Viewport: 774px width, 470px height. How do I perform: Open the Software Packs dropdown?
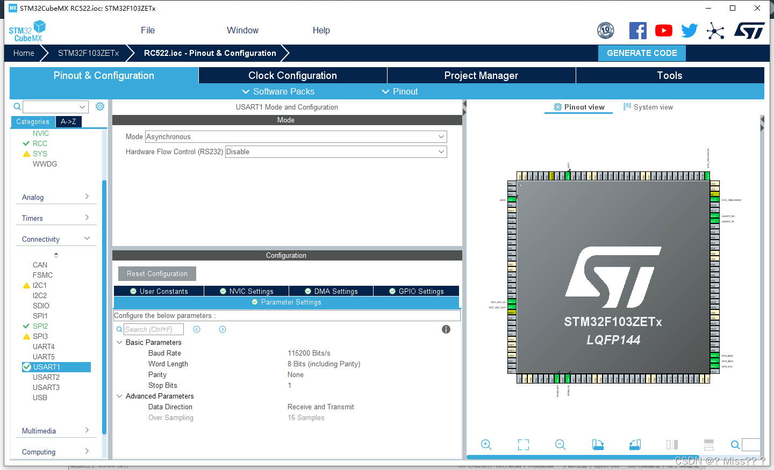coord(278,91)
